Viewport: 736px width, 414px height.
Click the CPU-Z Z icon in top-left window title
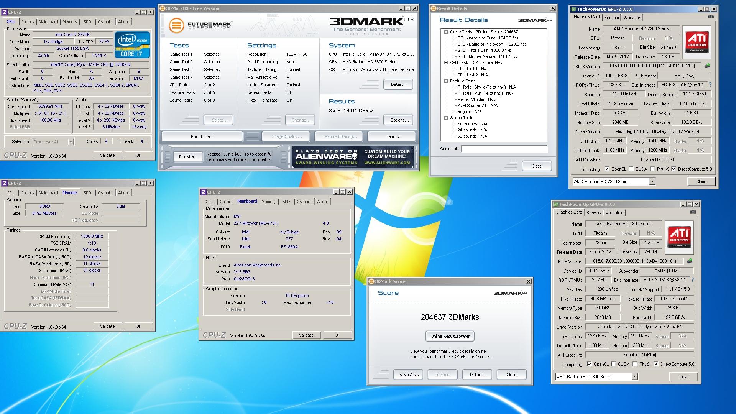[5, 12]
